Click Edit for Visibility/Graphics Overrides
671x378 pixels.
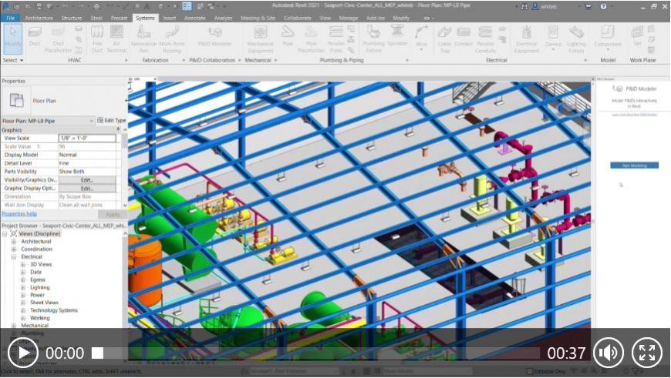pos(87,180)
